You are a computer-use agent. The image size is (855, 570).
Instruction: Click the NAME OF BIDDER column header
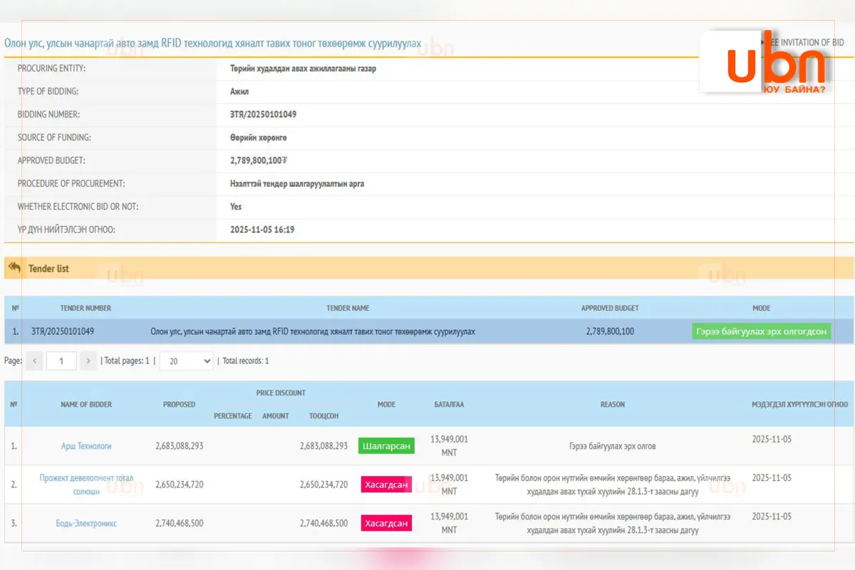(x=86, y=405)
